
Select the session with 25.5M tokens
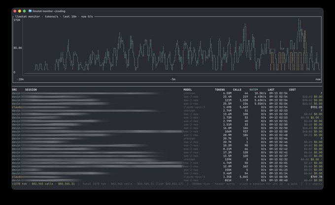click(x=167, y=103)
